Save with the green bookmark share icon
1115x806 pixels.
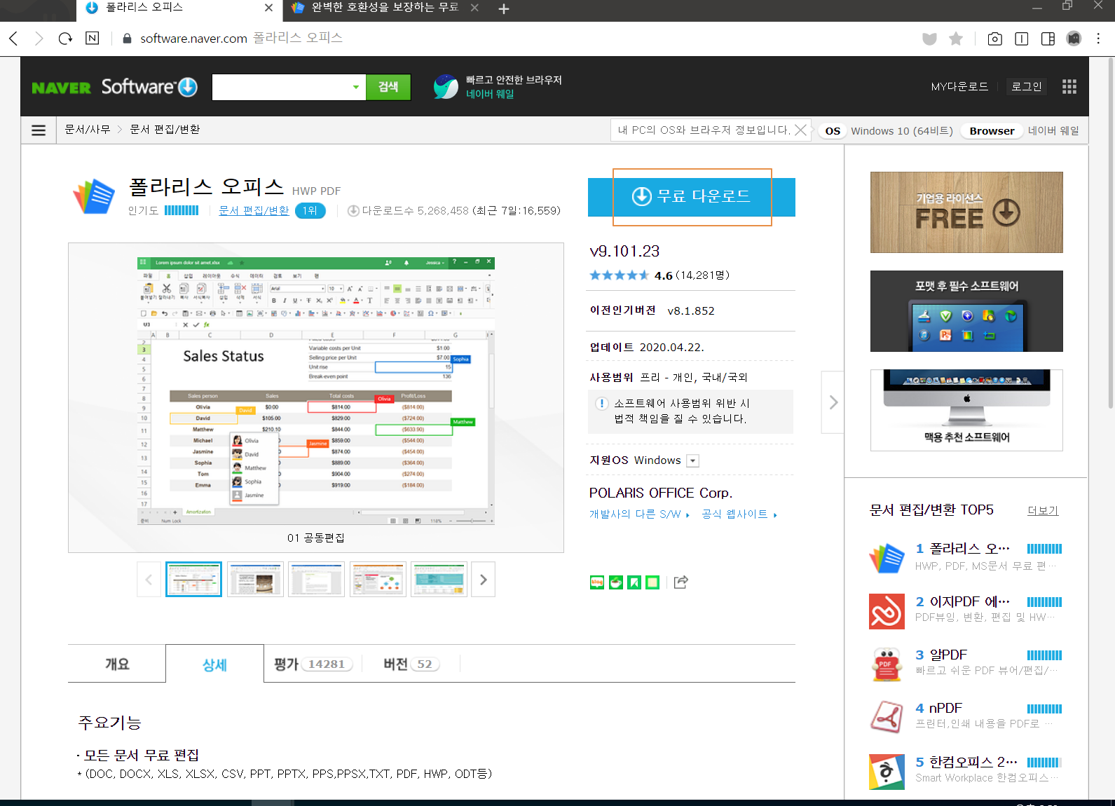pyautogui.click(x=634, y=582)
